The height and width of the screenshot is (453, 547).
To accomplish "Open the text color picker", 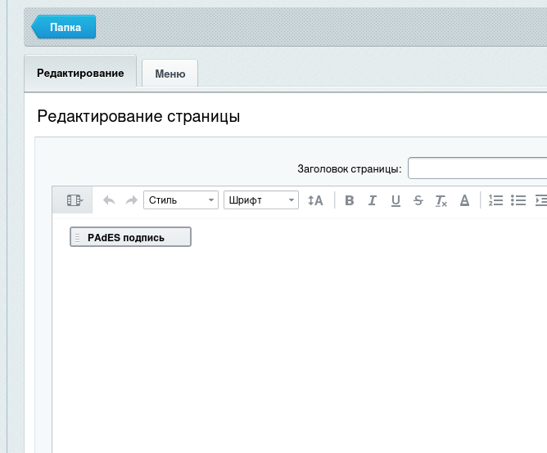I will [464, 200].
